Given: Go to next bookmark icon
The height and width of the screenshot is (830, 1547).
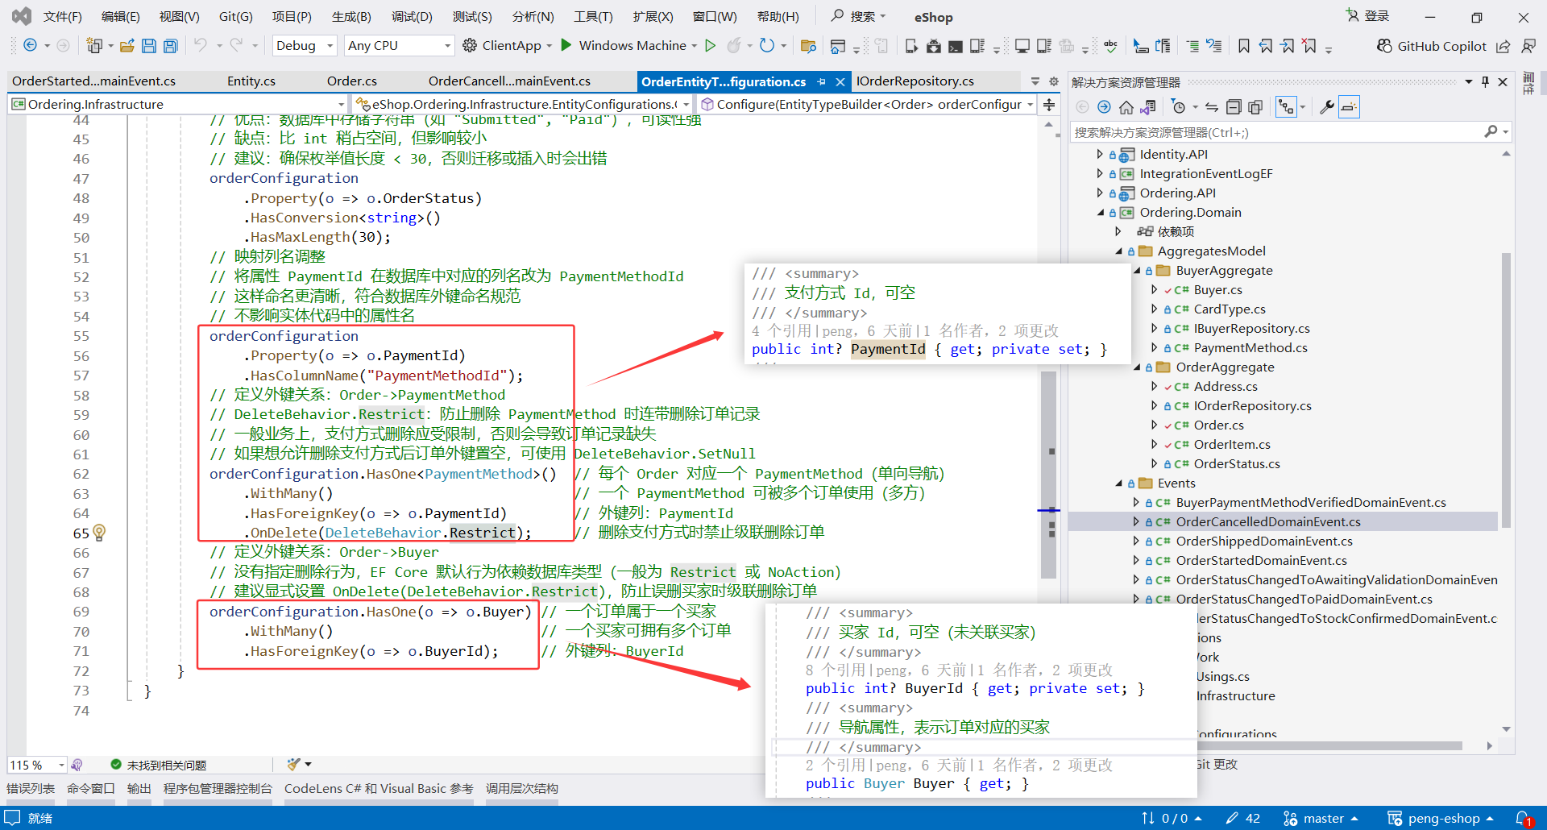Looking at the screenshot, I should 1288,46.
